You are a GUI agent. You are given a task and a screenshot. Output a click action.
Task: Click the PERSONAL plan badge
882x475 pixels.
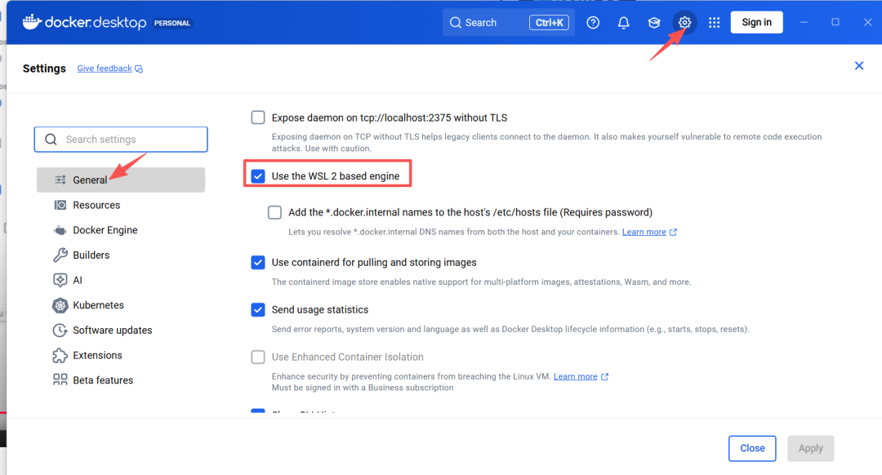pos(172,23)
